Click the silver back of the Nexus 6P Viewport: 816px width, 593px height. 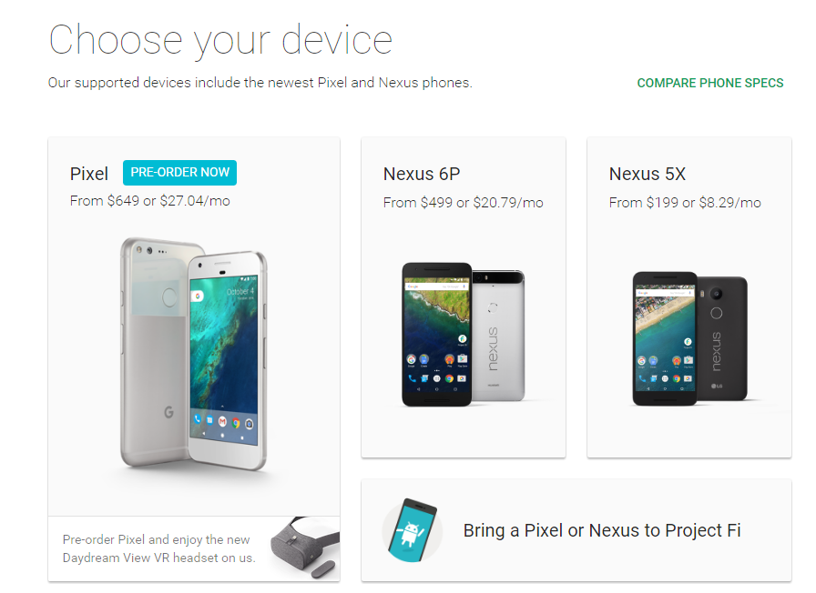[499, 336]
